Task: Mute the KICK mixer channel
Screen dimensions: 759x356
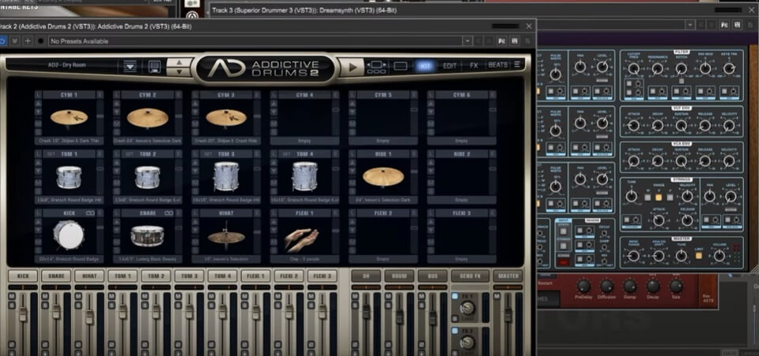Action: coord(10,296)
